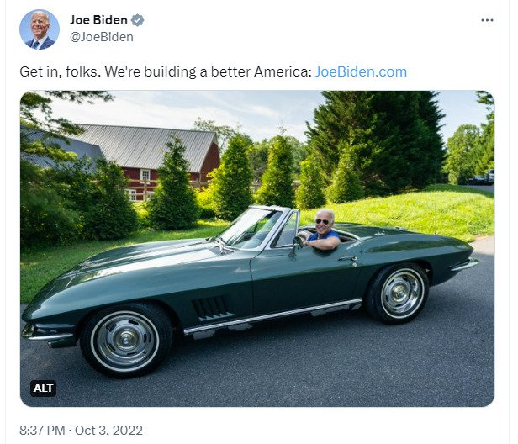This screenshot has height=444, width=518.
Task: Open the tweet's more options menu
Action: tap(487, 19)
